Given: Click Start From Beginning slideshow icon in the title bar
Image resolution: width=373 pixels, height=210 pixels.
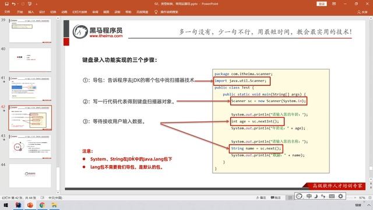Looking at the screenshot, I should tap(30, 4).
